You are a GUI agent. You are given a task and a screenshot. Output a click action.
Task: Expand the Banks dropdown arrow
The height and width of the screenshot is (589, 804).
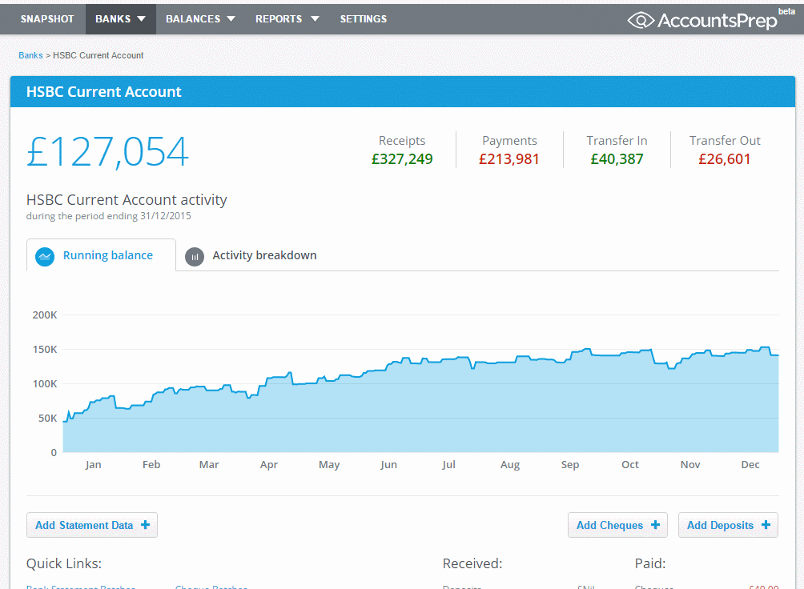pyautogui.click(x=141, y=19)
